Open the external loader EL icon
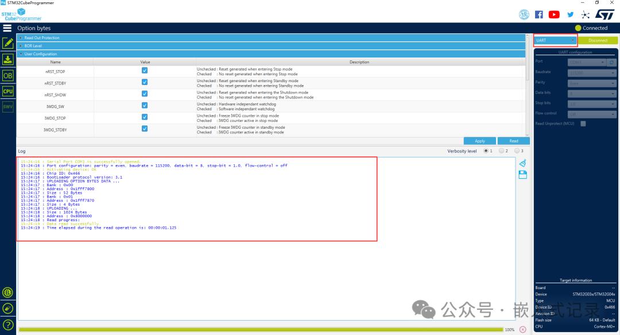620x335 pixels. pos(8,292)
